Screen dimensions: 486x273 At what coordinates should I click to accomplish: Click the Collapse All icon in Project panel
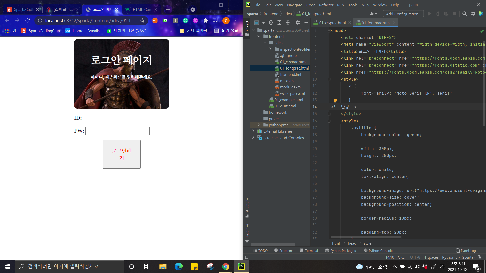(288, 23)
